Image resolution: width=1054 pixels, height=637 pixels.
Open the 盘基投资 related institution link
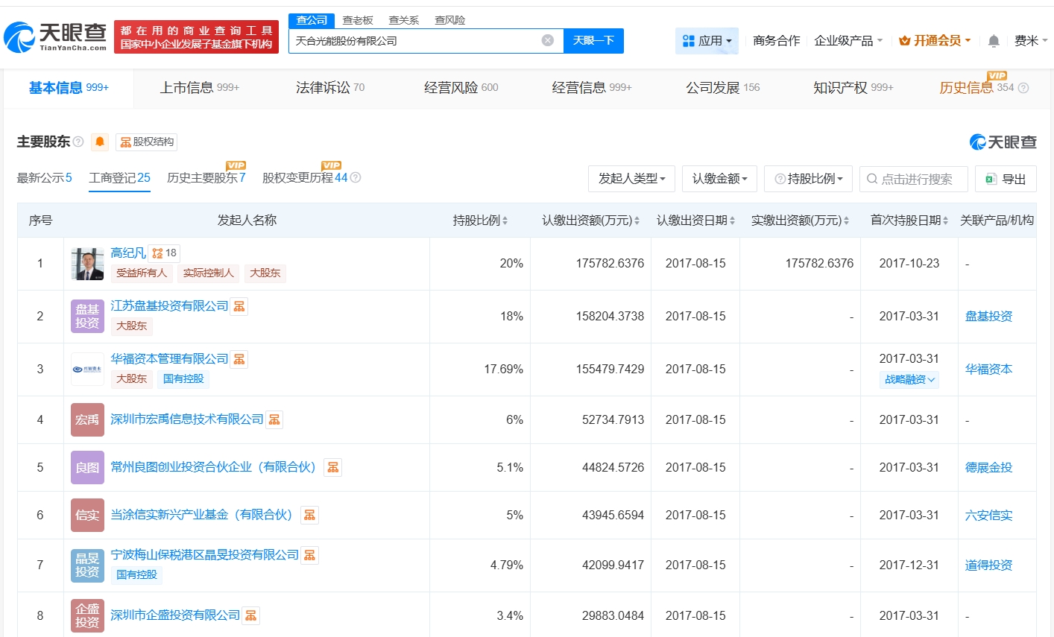click(988, 317)
